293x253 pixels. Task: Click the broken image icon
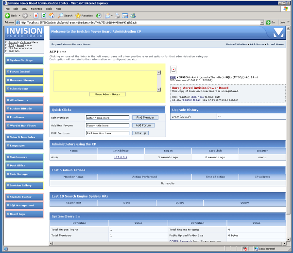tap(173, 70)
